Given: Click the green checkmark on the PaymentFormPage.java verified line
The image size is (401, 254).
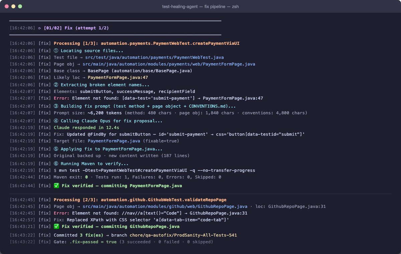Looking at the screenshot, I should [x=56, y=185].
